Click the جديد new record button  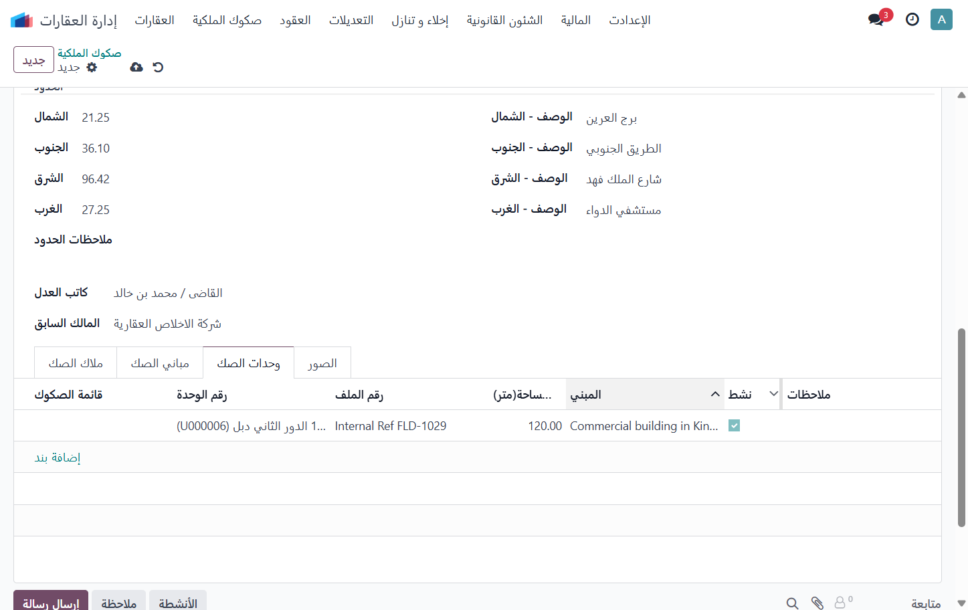coord(33,60)
